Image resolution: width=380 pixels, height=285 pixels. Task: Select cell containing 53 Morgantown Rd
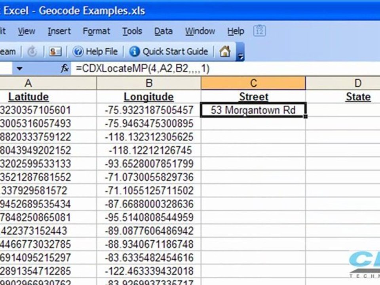coord(253,110)
